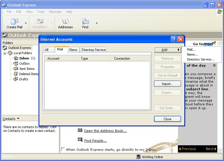Click the Local Folders icon
The height and width of the screenshot is (161, 224).
tap(10, 53)
